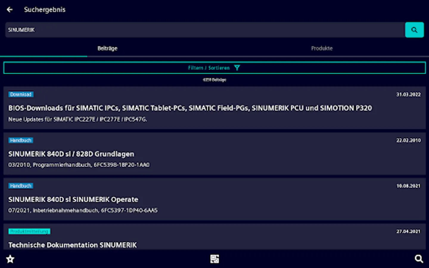Open SINUMERIK 840D sl / 828D Grundlagen
The height and width of the screenshot is (268, 429).
pos(214,154)
